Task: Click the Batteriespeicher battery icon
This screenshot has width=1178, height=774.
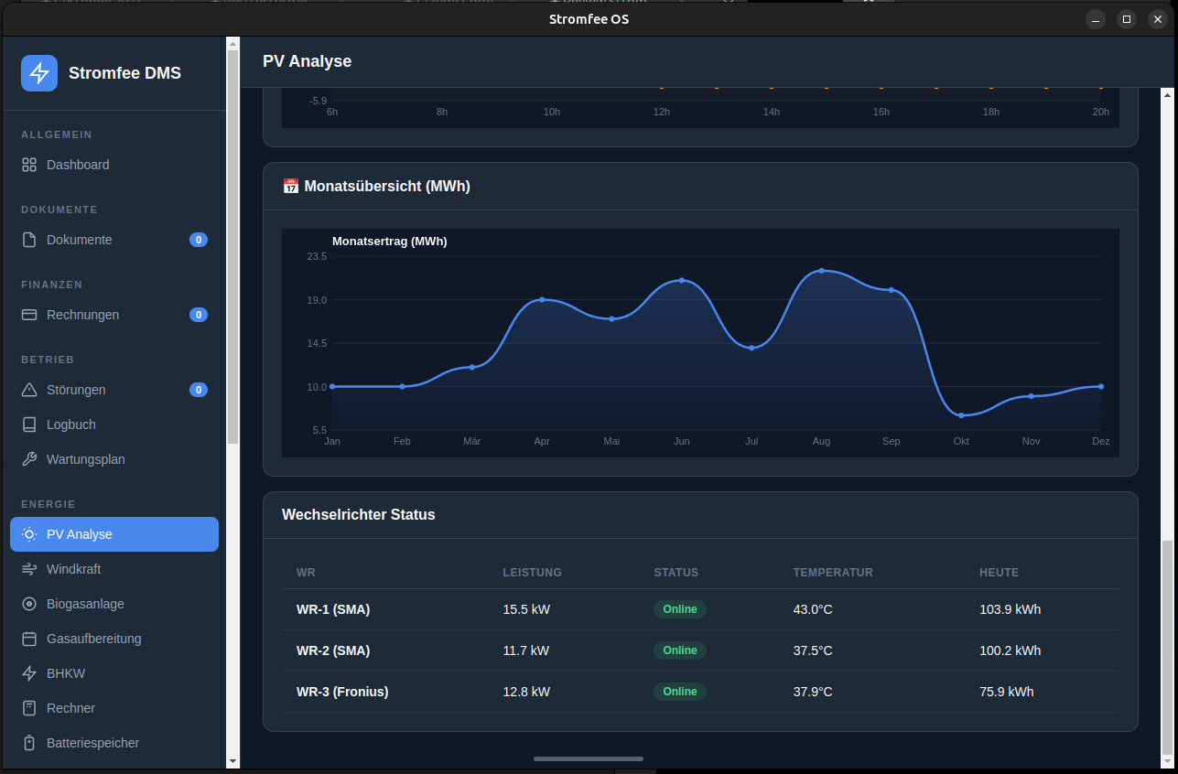Action: 29,743
